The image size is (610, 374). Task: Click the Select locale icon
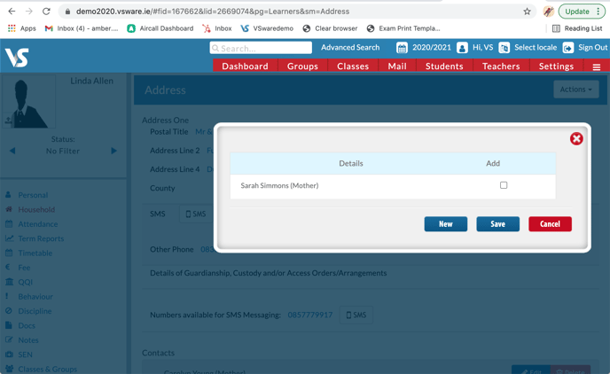coord(504,48)
